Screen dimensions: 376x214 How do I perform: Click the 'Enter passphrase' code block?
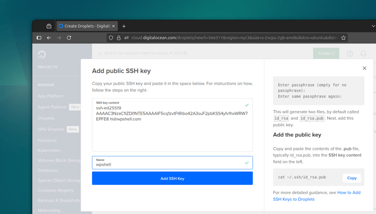[318, 91]
